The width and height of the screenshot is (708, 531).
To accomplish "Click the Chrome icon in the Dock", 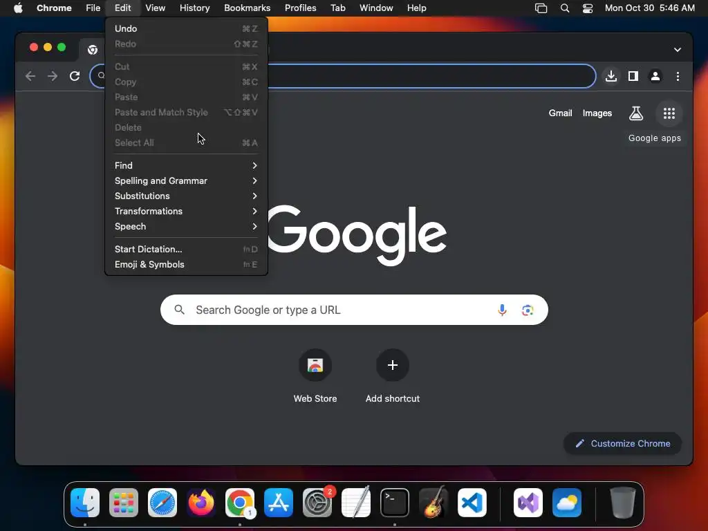I will point(240,503).
